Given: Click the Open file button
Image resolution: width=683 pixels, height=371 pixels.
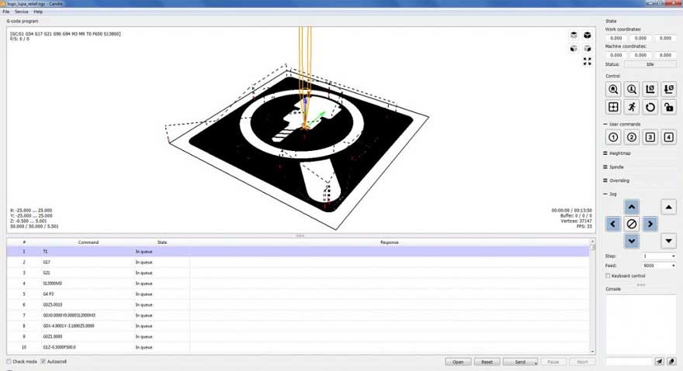Looking at the screenshot, I should coord(458,362).
